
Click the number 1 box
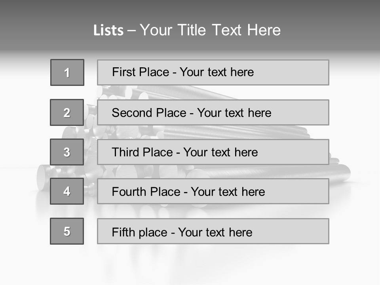click(67, 72)
